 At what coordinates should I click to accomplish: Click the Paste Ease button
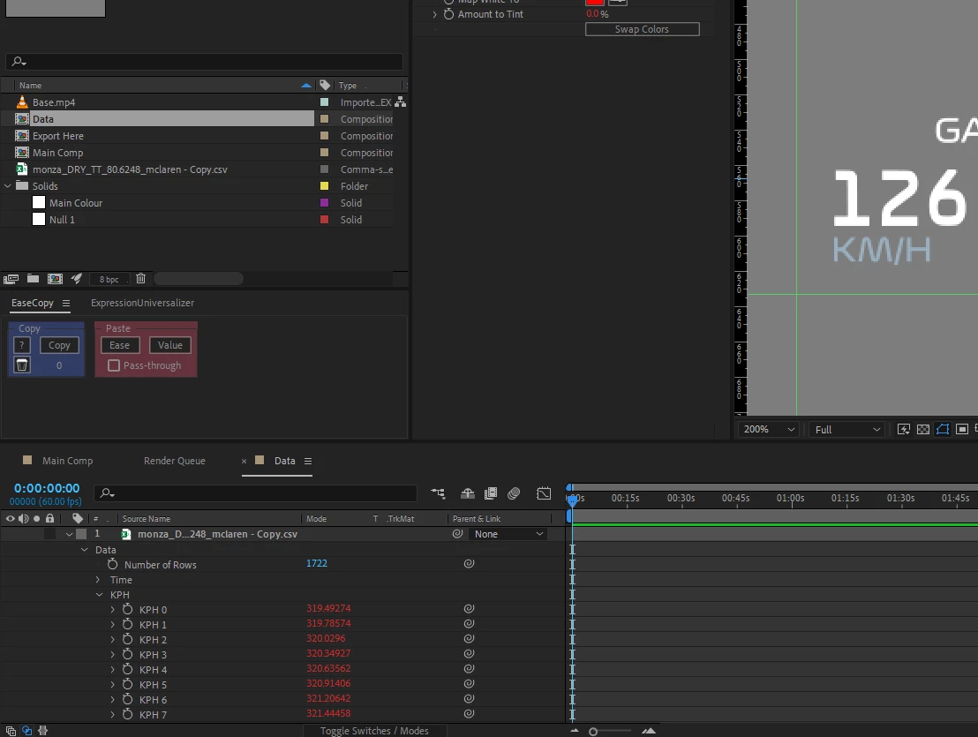(x=120, y=345)
